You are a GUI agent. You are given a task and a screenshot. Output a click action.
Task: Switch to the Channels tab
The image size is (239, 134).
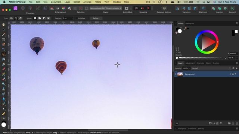pos(200,63)
